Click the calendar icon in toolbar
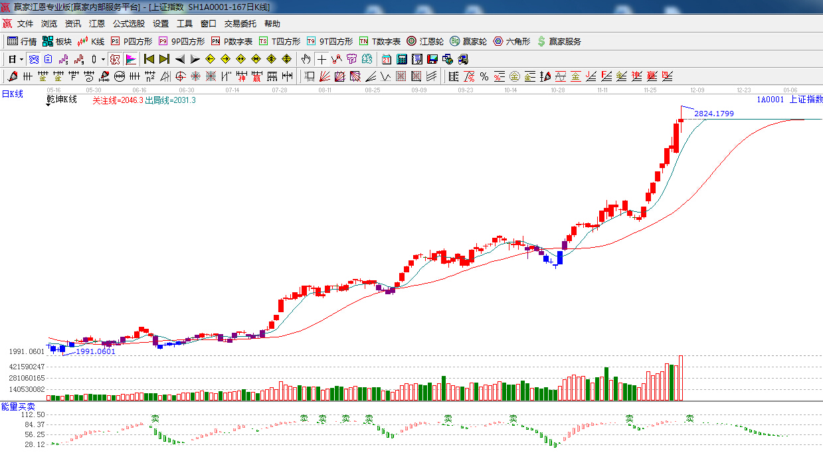This screenshot has width=823, height=453. tap(386, 59)
